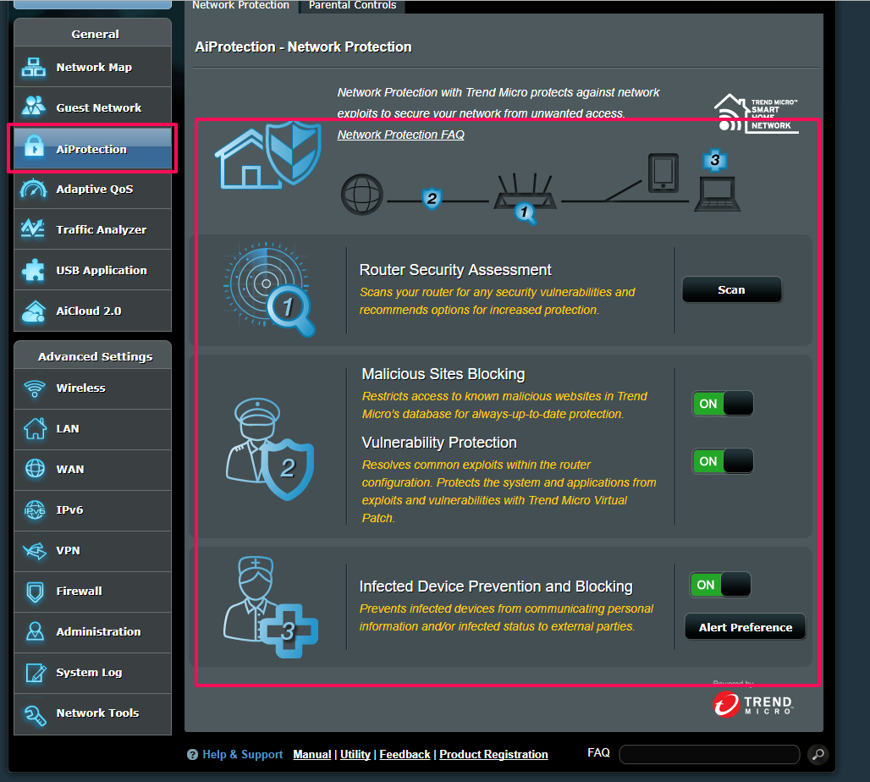The width and height of the screenshot is (870, 782).
Task: Click the FAQ search input field
Action: (x=709, y=754)
